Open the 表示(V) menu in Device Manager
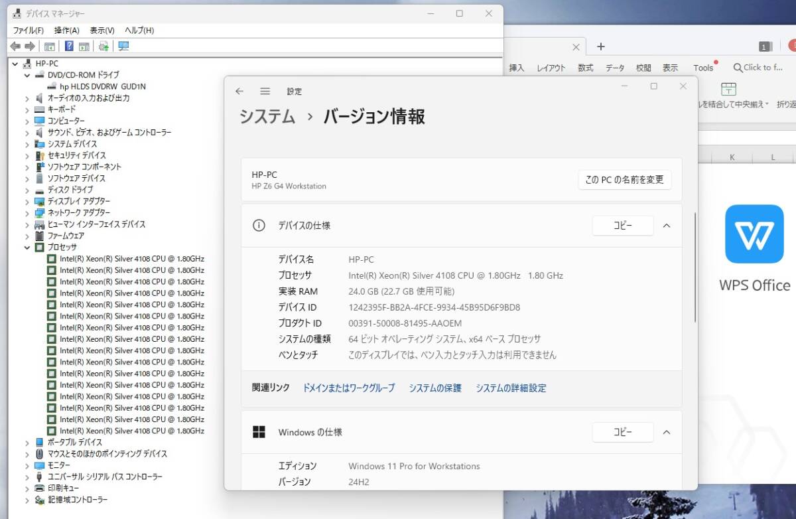 102,31
